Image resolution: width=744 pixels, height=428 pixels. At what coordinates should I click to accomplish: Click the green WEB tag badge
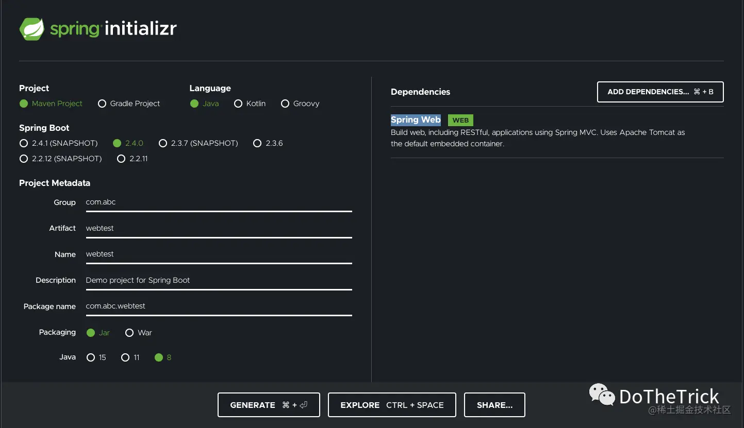click(460, 120)
